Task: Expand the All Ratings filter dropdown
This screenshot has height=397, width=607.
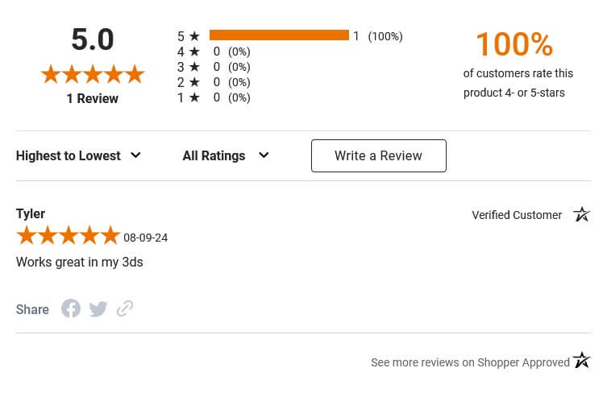Action: pyautogui.click(x=225, y=155)
